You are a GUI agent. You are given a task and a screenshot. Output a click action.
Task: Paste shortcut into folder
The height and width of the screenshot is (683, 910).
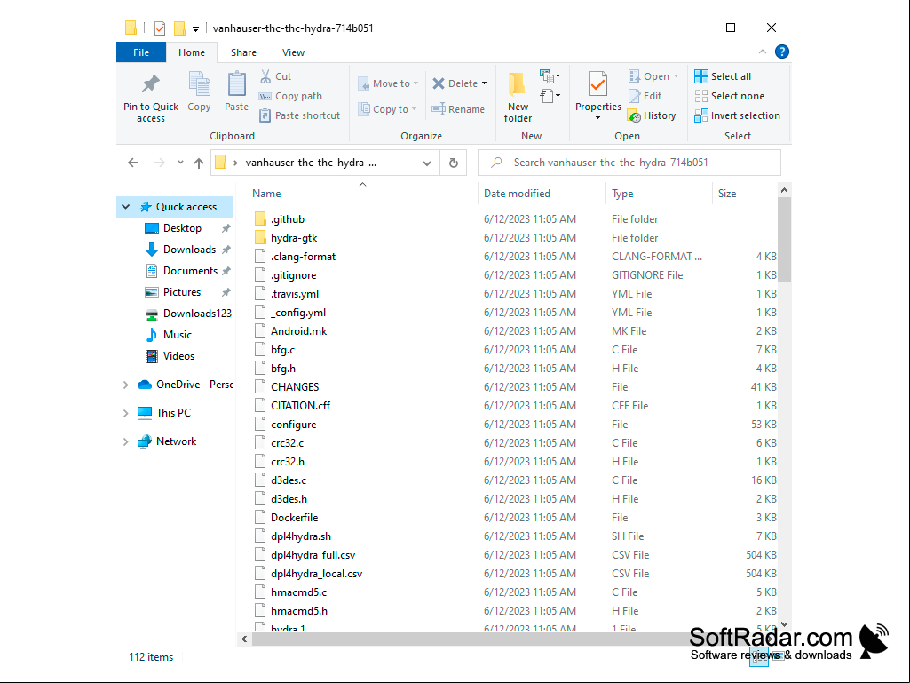pyautogui.click(x=299, y=115)
